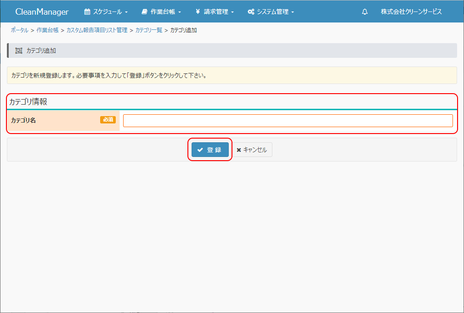Viewport: 464px width, 313px height.
Task: Click the キャンセル button
Action: (252, 150)
